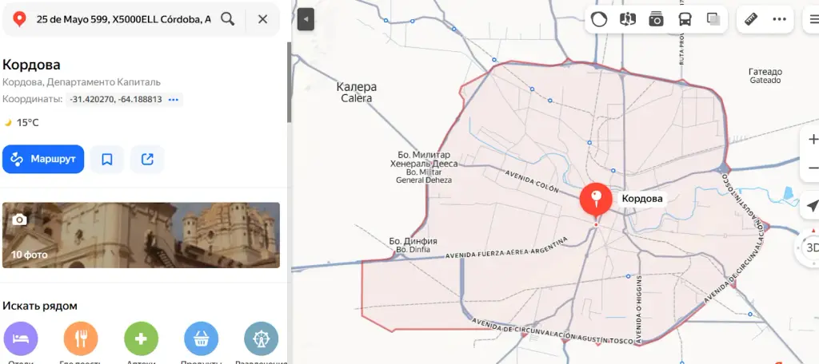This screenshot has width=819, height=364.
Task: Search nearby groceries with basket icon
Action: click(201, 339)
